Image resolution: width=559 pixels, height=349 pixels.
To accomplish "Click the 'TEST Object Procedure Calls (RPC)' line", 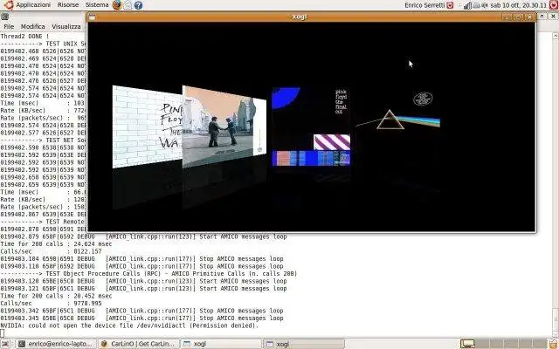I will click(148, 273).
